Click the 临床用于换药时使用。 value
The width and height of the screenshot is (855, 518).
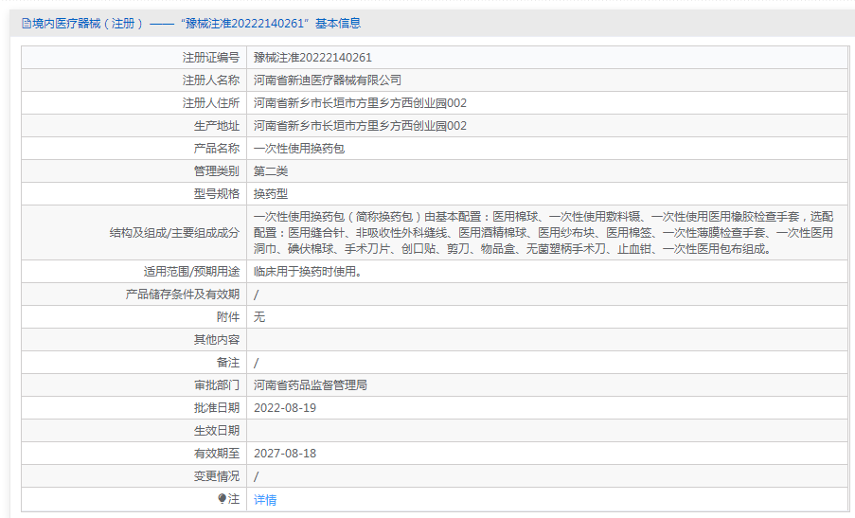tap(308, 272)
